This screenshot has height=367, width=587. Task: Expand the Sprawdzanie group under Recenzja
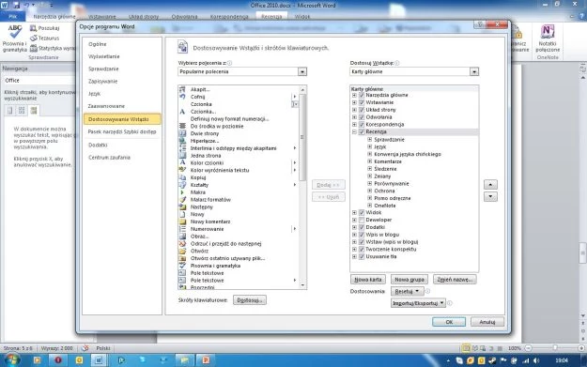tap(369, 139)
